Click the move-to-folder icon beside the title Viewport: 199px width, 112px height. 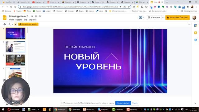pos(36,16)
